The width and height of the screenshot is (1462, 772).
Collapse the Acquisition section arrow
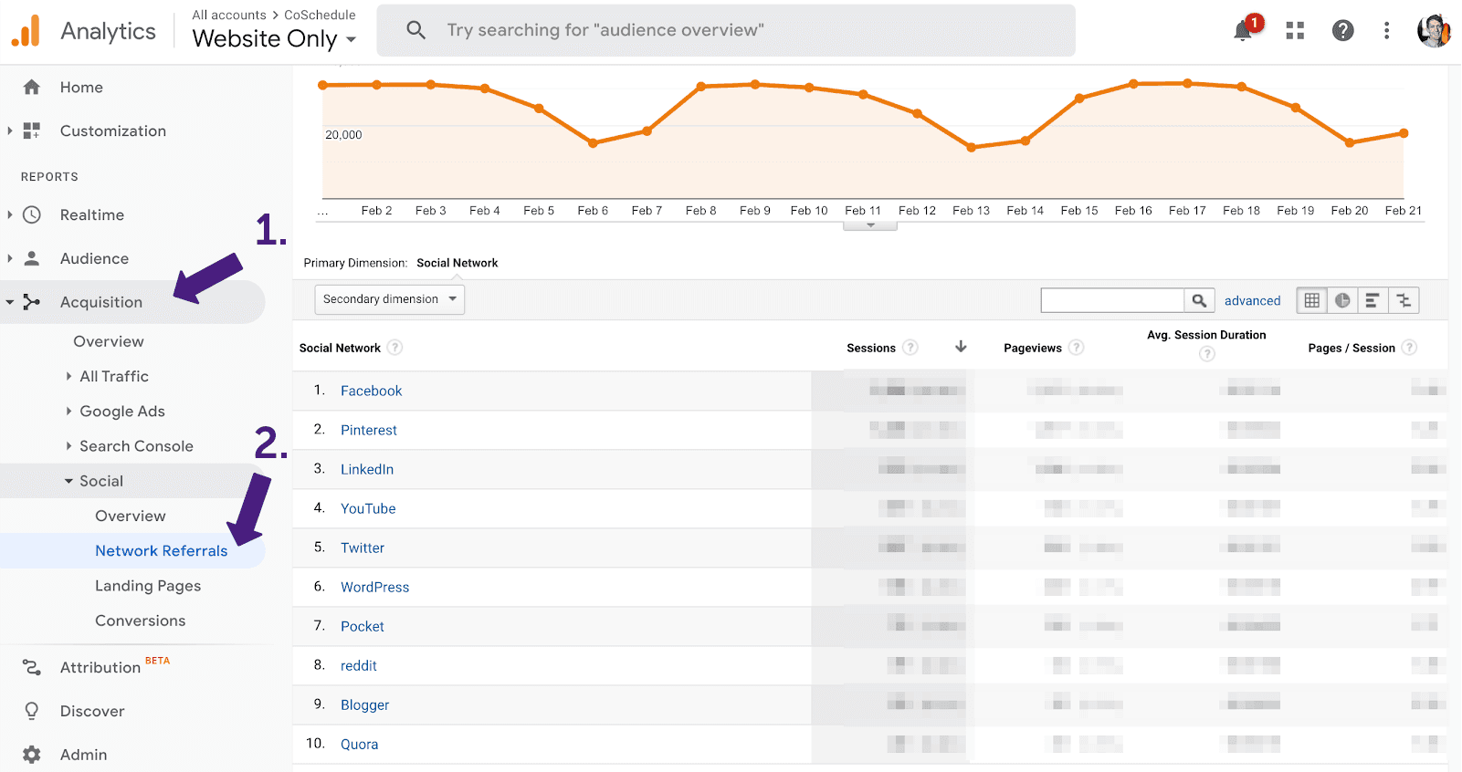(10, 302)
